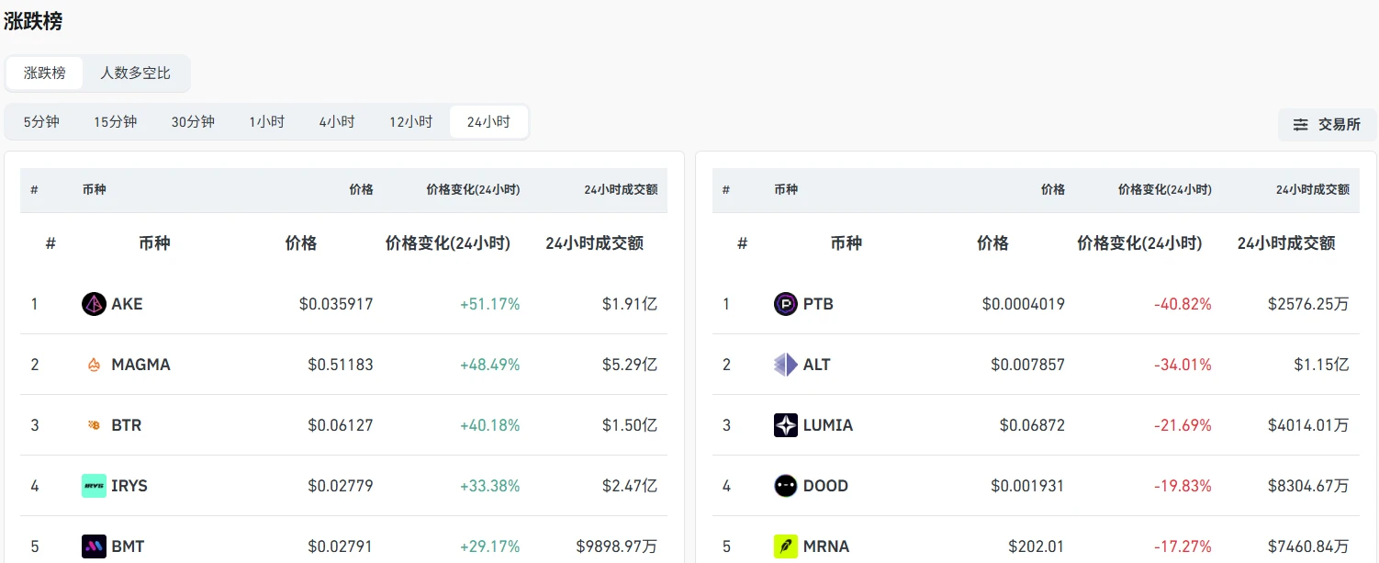
Task: Select the 1小时 timeframe
Action: point(266,122)
